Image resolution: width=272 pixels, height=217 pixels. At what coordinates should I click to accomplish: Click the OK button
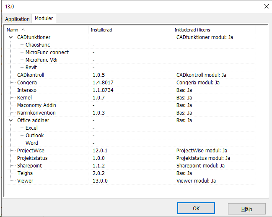[x=196, y=208]
